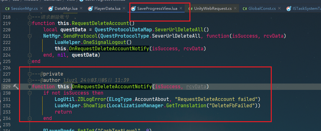This screenshot has height=131, width=321.
Task: Close the GlobalConst.cs tab
Action: point(280,9)
